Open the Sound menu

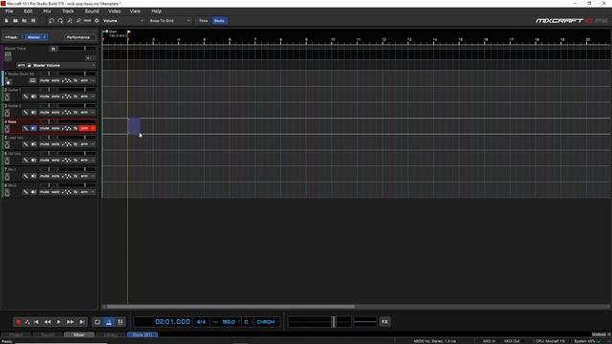coord(92,11)
